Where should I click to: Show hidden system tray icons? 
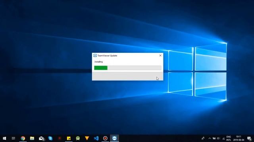[210, 138]
